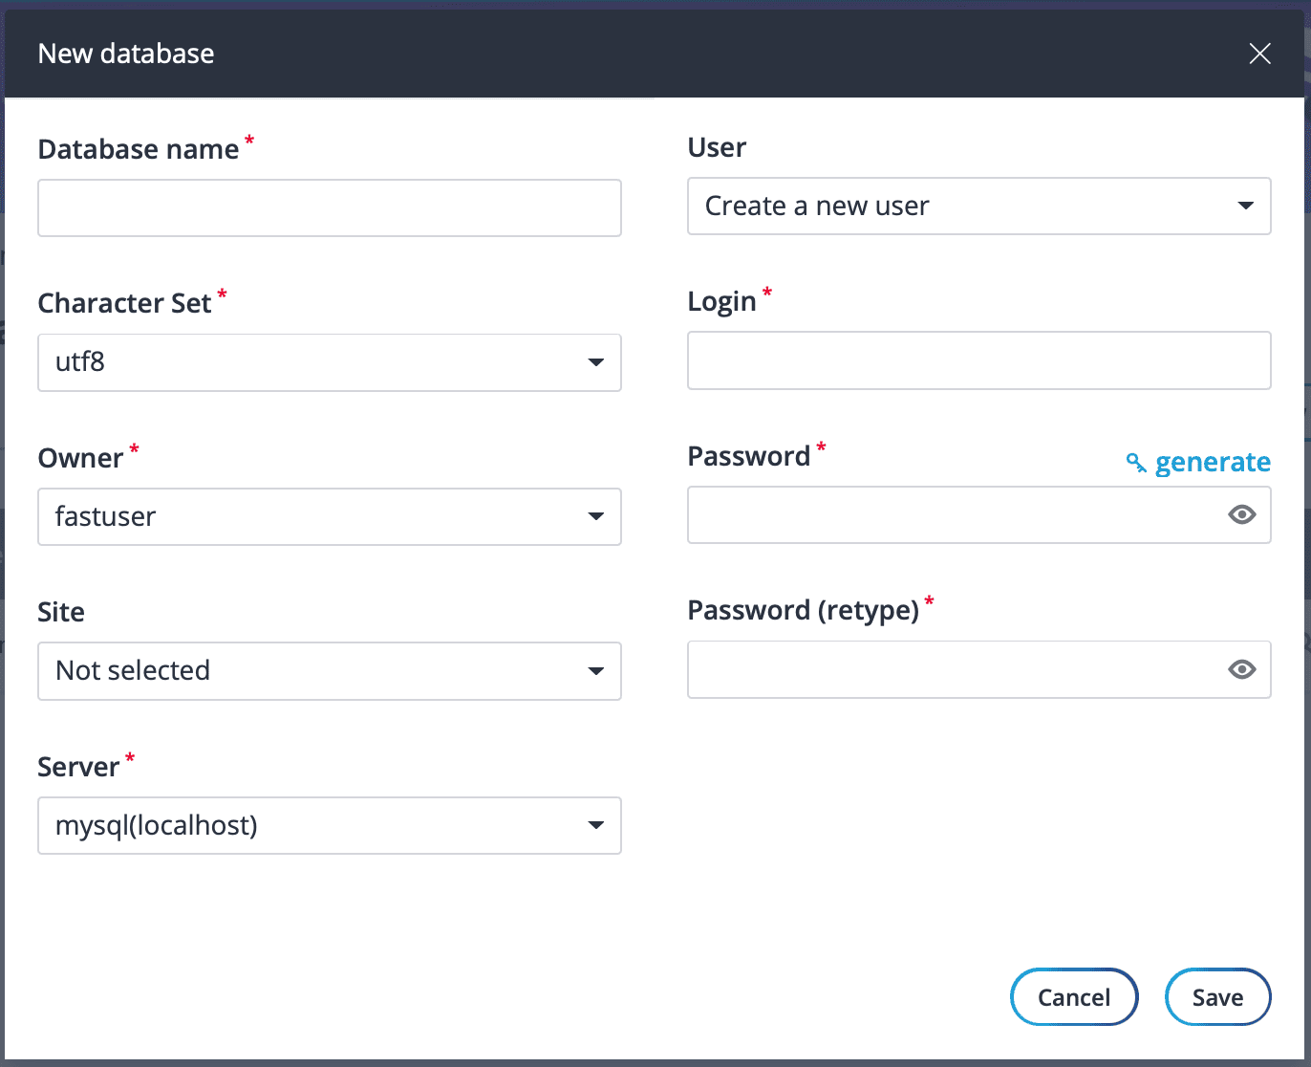Screen dimensions: 1311x1067
Task: Open the User dropdown set to Create a new user
Action: tap(978, 206)
